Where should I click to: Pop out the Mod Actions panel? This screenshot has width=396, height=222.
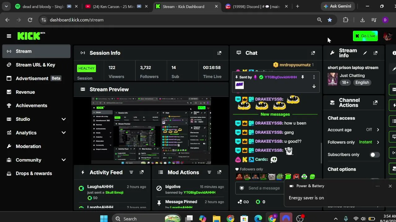point(219,172)
